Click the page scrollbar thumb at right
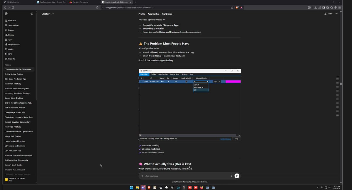352x190 pixels. coord(341,84)
